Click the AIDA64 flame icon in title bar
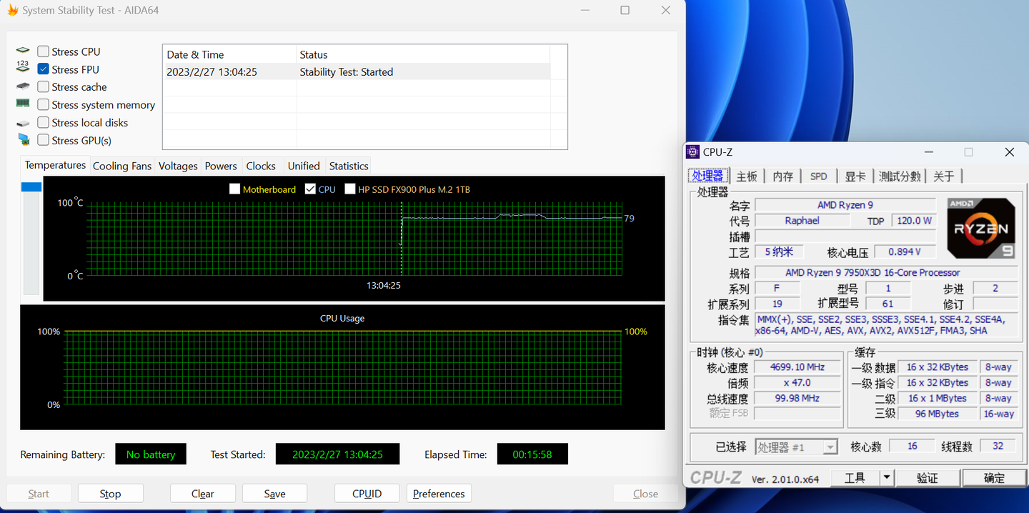 pos(12,10)
